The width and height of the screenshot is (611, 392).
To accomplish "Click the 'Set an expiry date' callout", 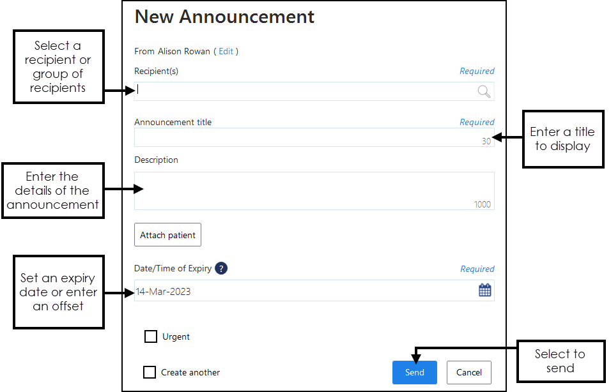I will [58, 292].
